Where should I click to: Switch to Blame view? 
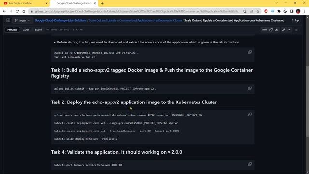[39, 30]
